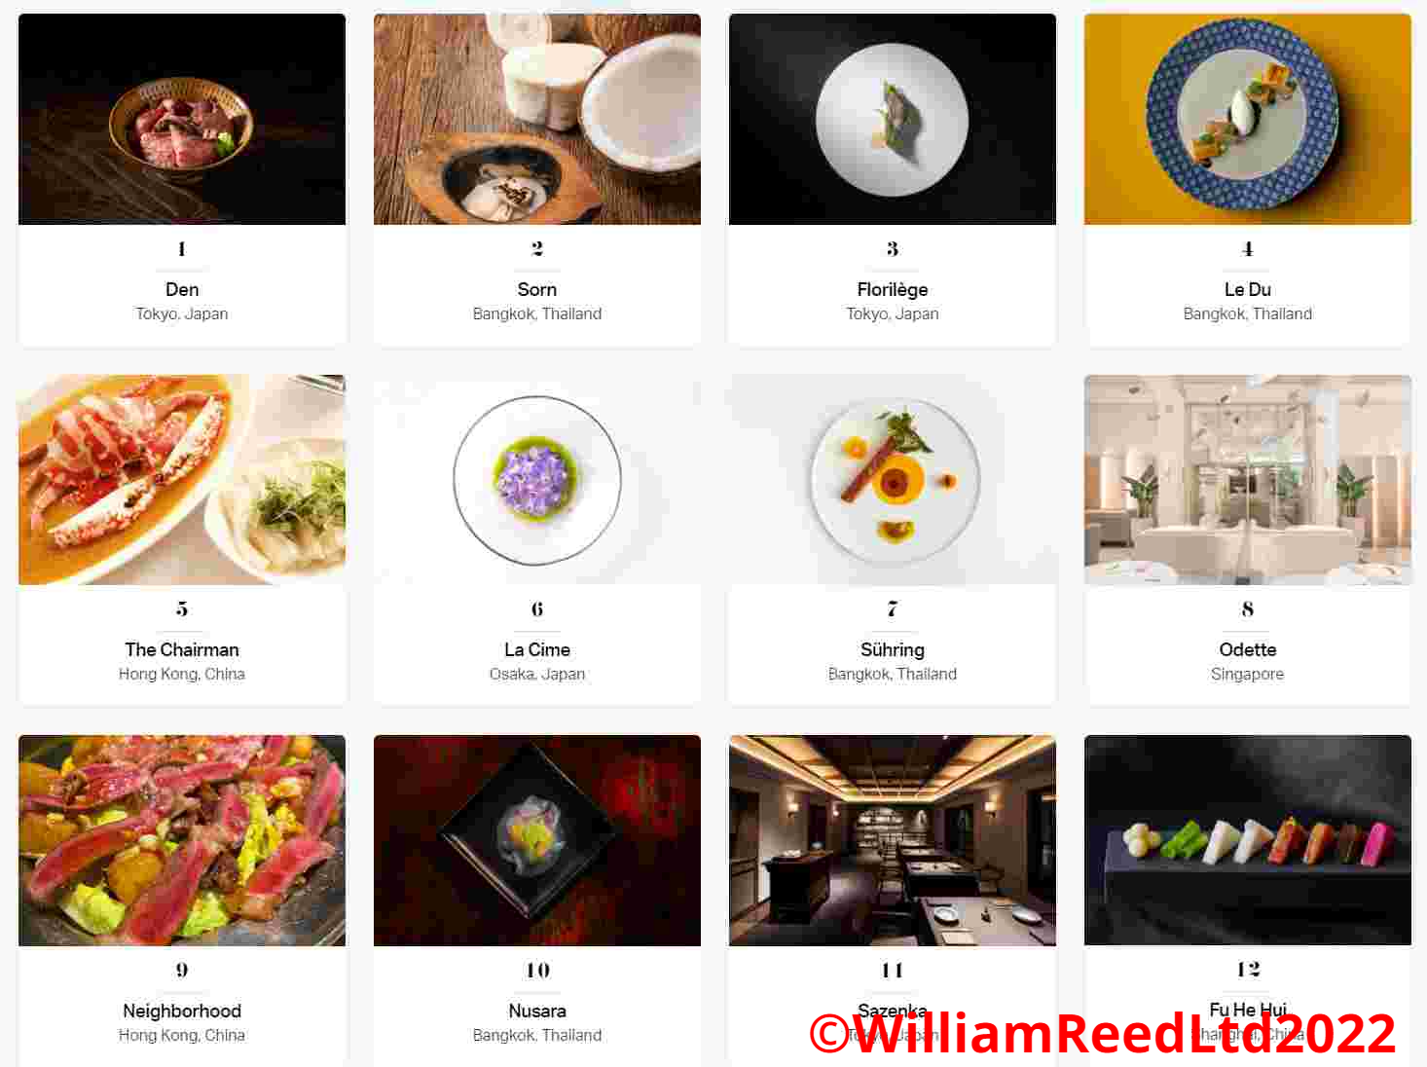The width and height of the screenshot is (1427, 1067).
Task: Click The Chairman crab dish photo
Action: coord(182,480)
